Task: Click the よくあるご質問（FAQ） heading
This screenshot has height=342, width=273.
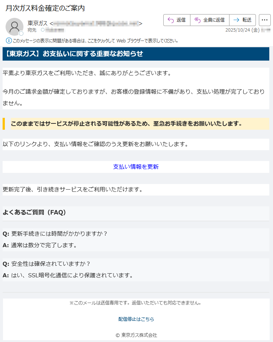Action: pos(34,212)
